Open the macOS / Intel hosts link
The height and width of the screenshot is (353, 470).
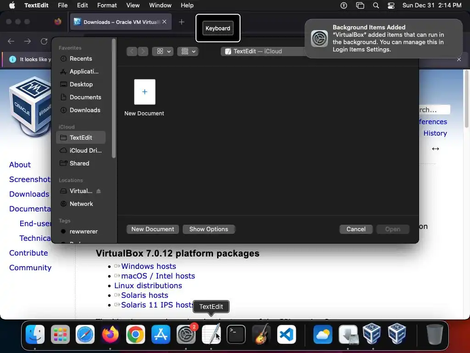158,276
